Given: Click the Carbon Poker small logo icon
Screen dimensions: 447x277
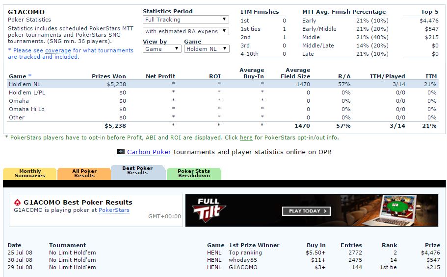Looking at the screenshot, I should click(x=121, y=152).
